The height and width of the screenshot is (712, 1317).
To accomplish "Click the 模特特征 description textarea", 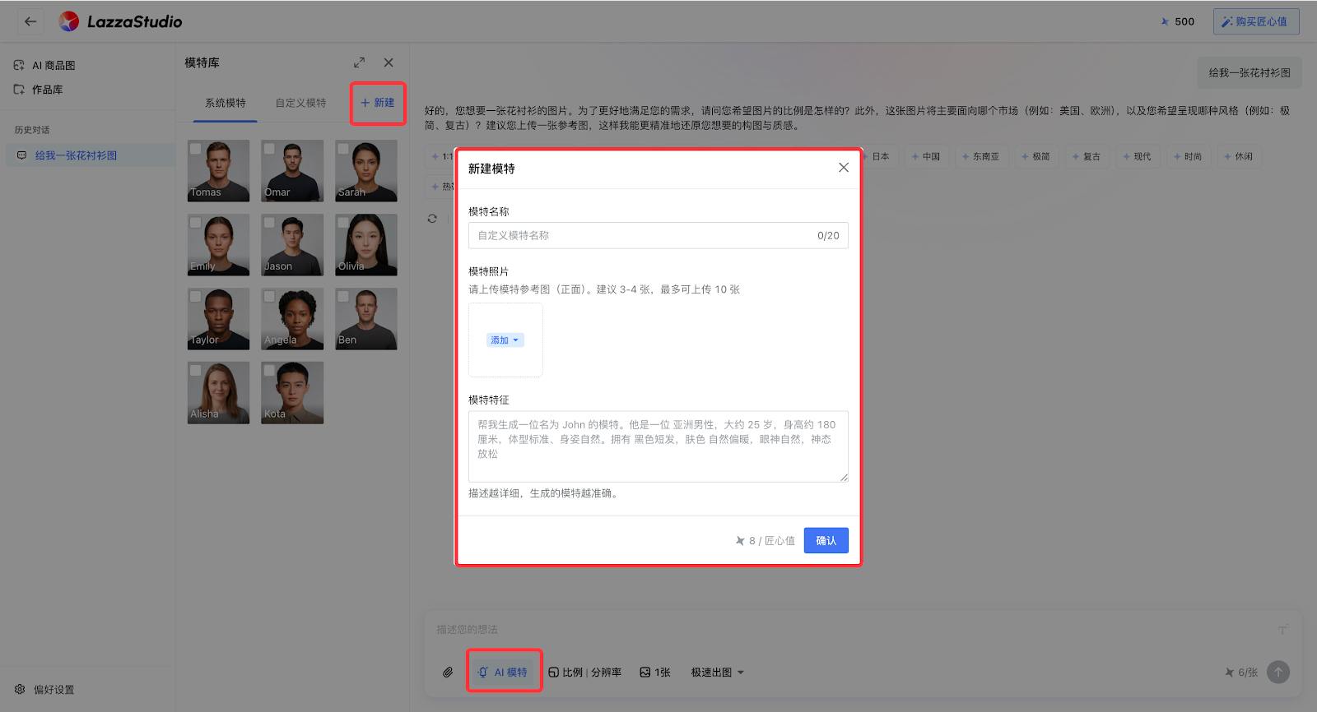I will [658, 446].
